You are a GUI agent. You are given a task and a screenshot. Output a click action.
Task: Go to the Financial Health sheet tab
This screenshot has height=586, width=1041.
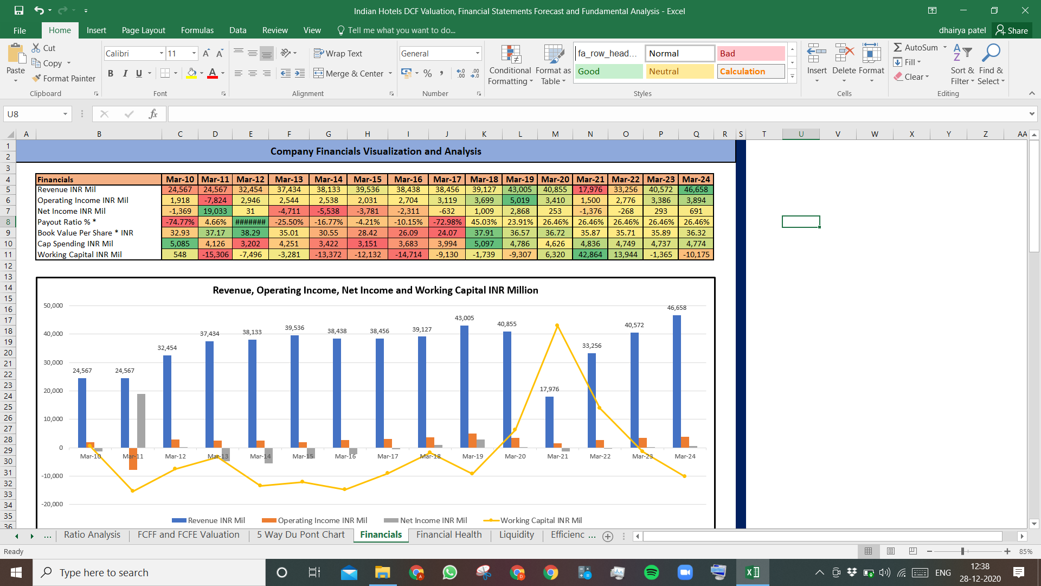click(449, 534)
